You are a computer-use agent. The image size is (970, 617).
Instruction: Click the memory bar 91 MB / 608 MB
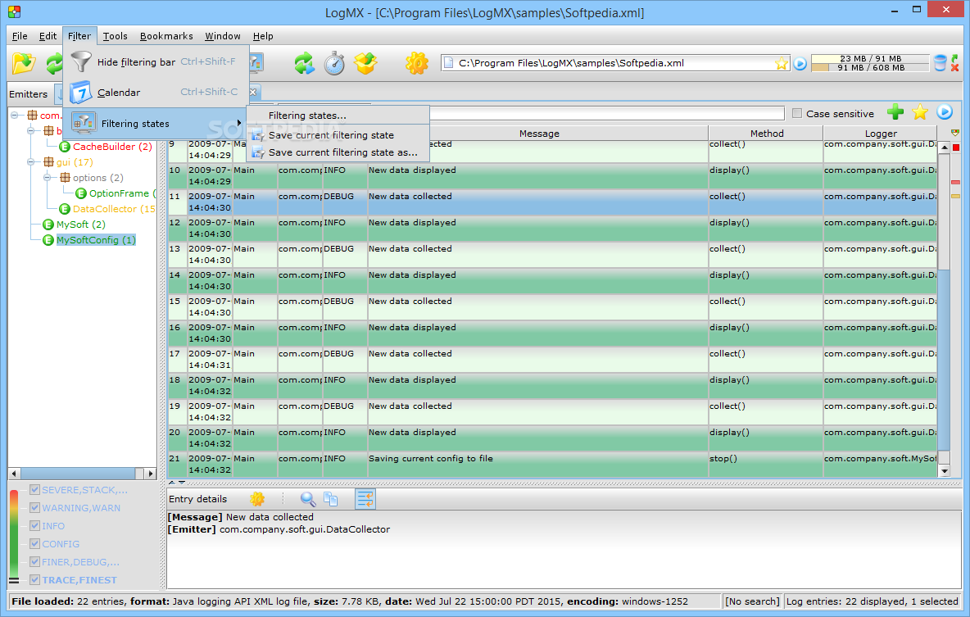[870, 67]
